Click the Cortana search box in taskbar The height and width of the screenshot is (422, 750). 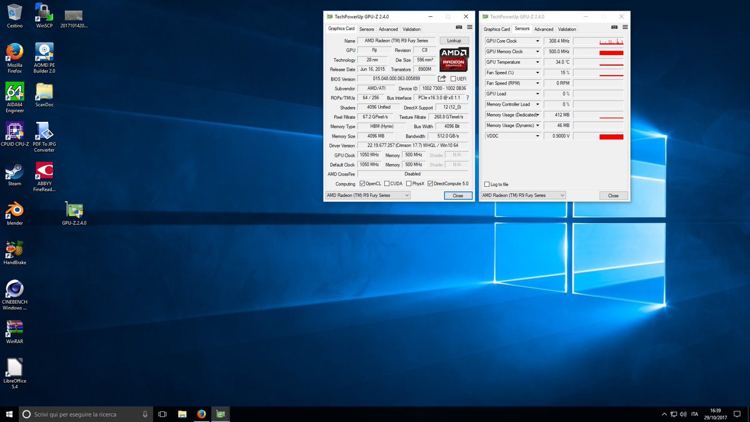click(86, 414)
